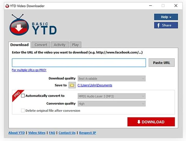
Task: Expand the MPEG Audio Layer 3 format dropdown
Action: (x=111, y=96)
